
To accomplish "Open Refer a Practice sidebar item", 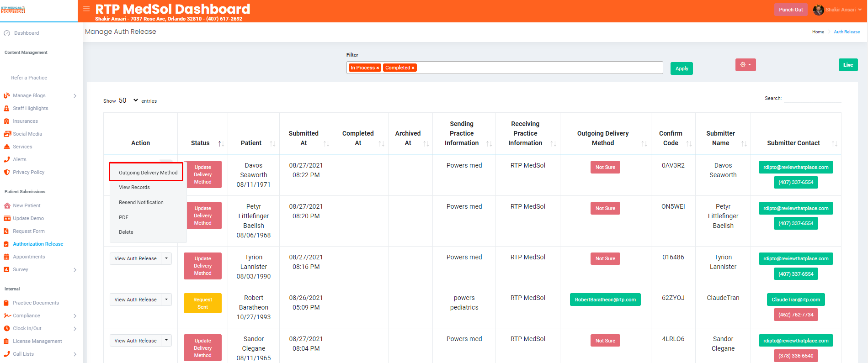I will tap(29, 78).
